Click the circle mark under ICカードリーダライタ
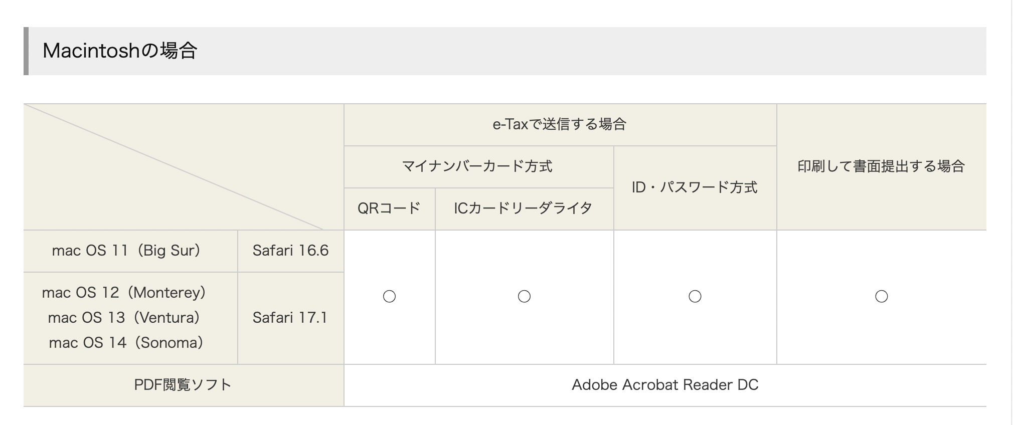Image resolution: width=1013 pixels, height=425 pixels. [524, 297]
